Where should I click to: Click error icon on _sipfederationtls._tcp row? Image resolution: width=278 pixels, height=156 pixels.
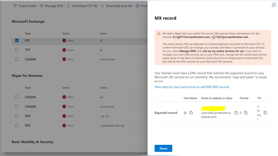pyautogui.click(x=64, y=126)
